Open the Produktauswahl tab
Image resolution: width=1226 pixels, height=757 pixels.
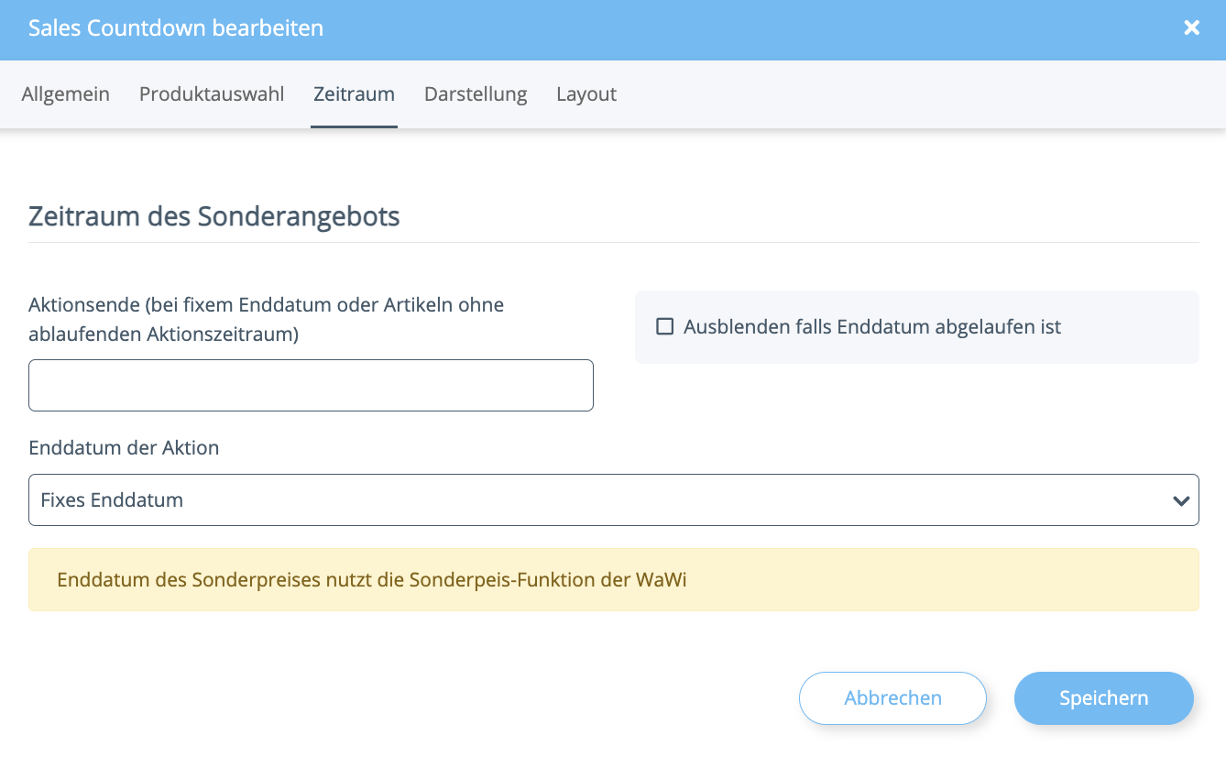[212, 93]
